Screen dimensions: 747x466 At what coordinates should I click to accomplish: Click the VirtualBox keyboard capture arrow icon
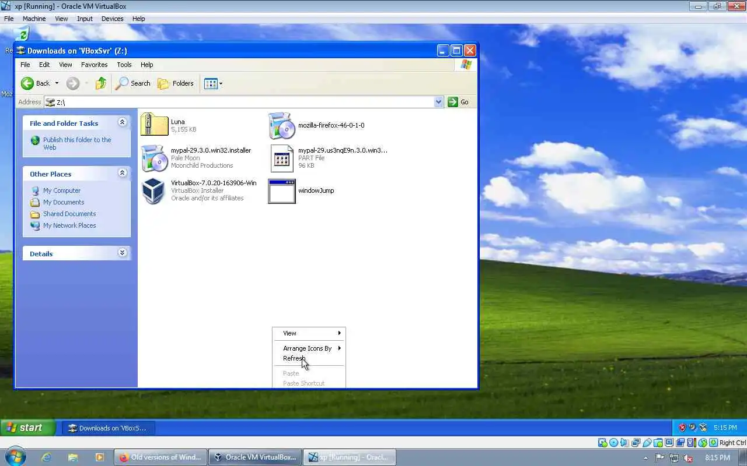[713, 443]
